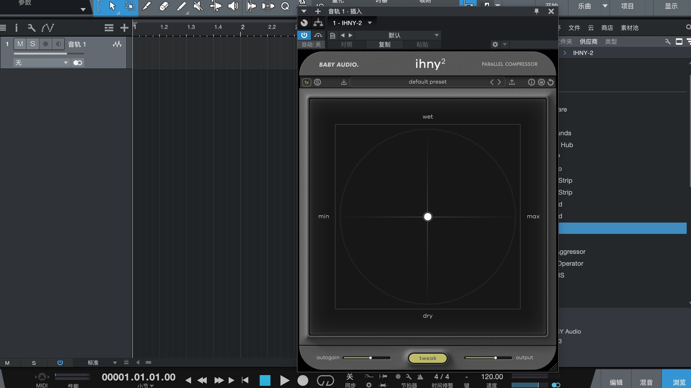
Task: Adjust the output slider
Action: pos(488,358)
